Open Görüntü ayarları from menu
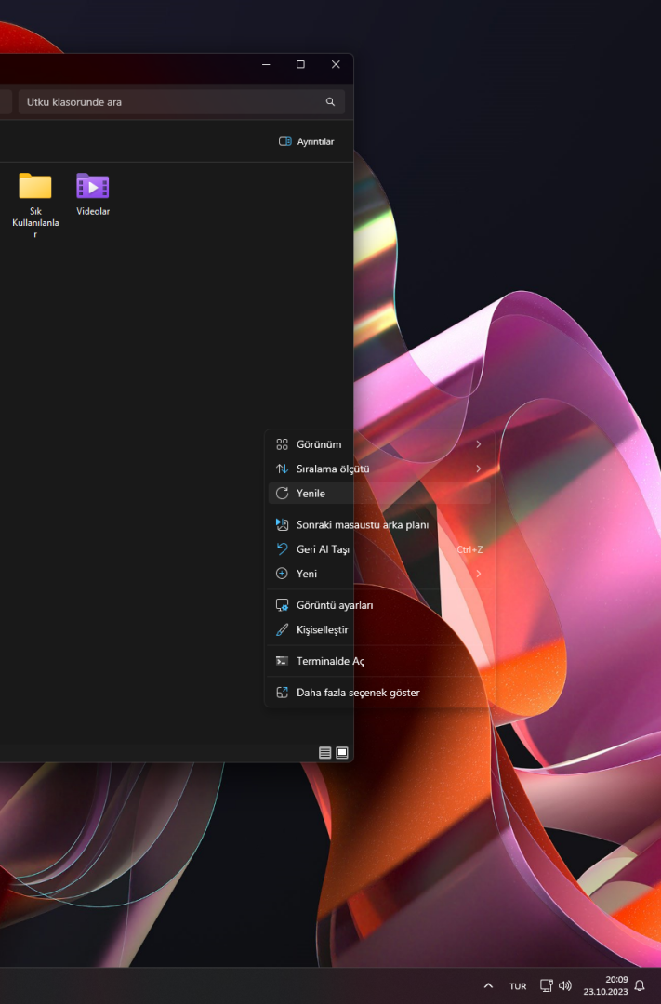 click(379, 605)
